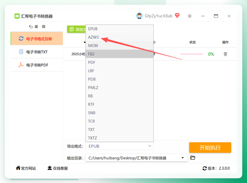Click the home icon beside 官方网站
This screenshot has width=247, height=183.
18,168
